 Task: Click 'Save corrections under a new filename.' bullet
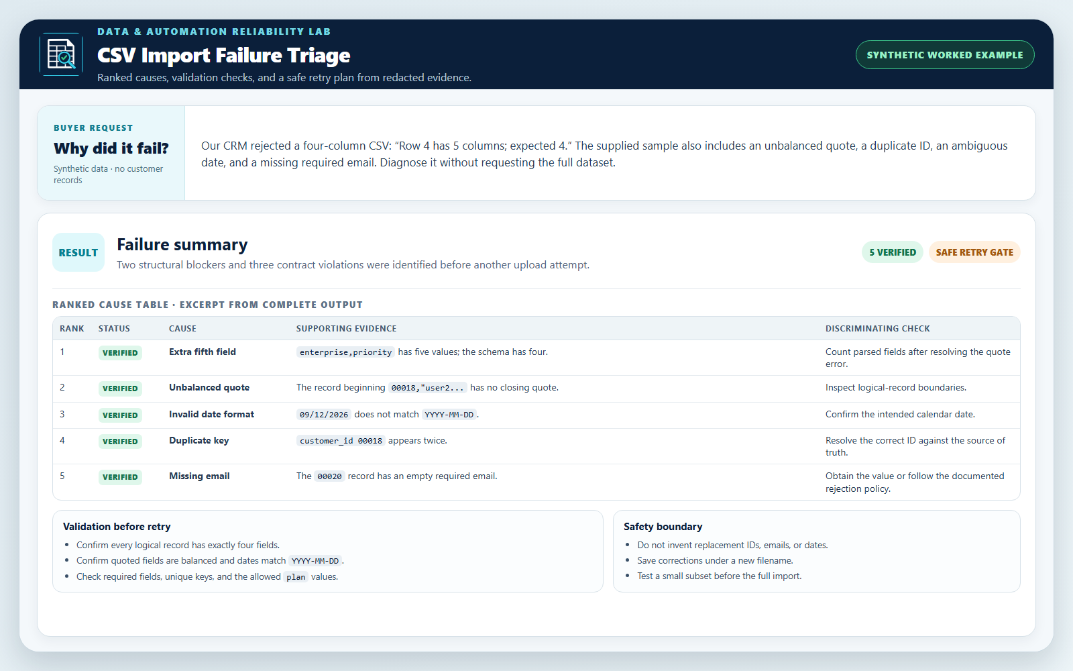coord(715,560)
